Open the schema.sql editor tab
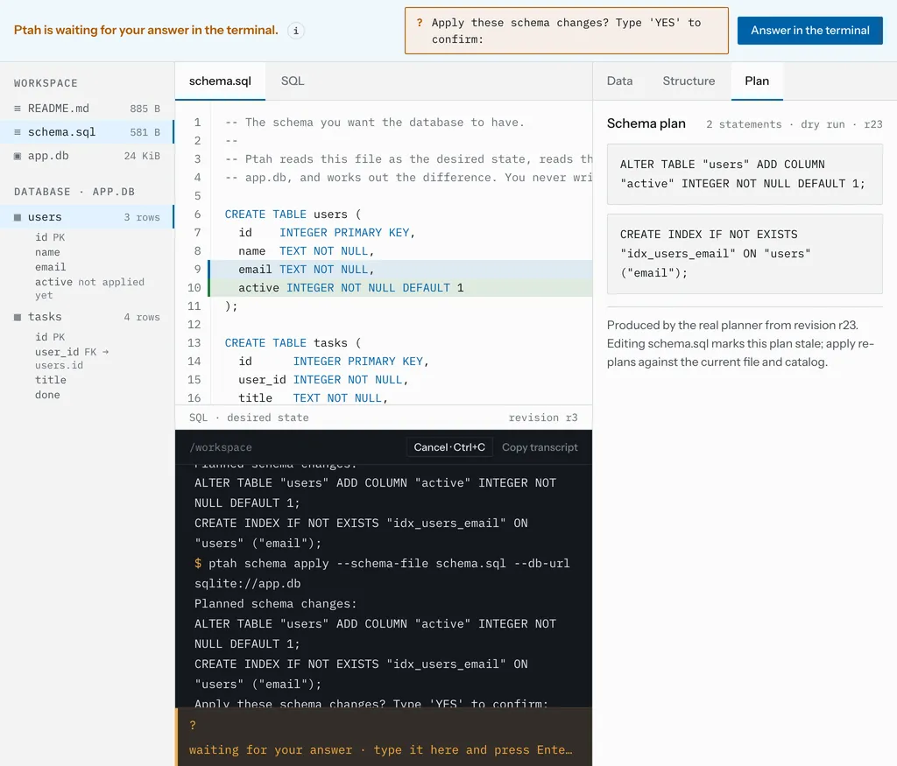This screenshot has height=766, width=897. coord(220,81)
